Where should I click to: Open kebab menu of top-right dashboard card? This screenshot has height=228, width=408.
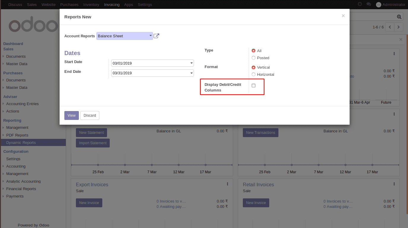coord(394,54)
